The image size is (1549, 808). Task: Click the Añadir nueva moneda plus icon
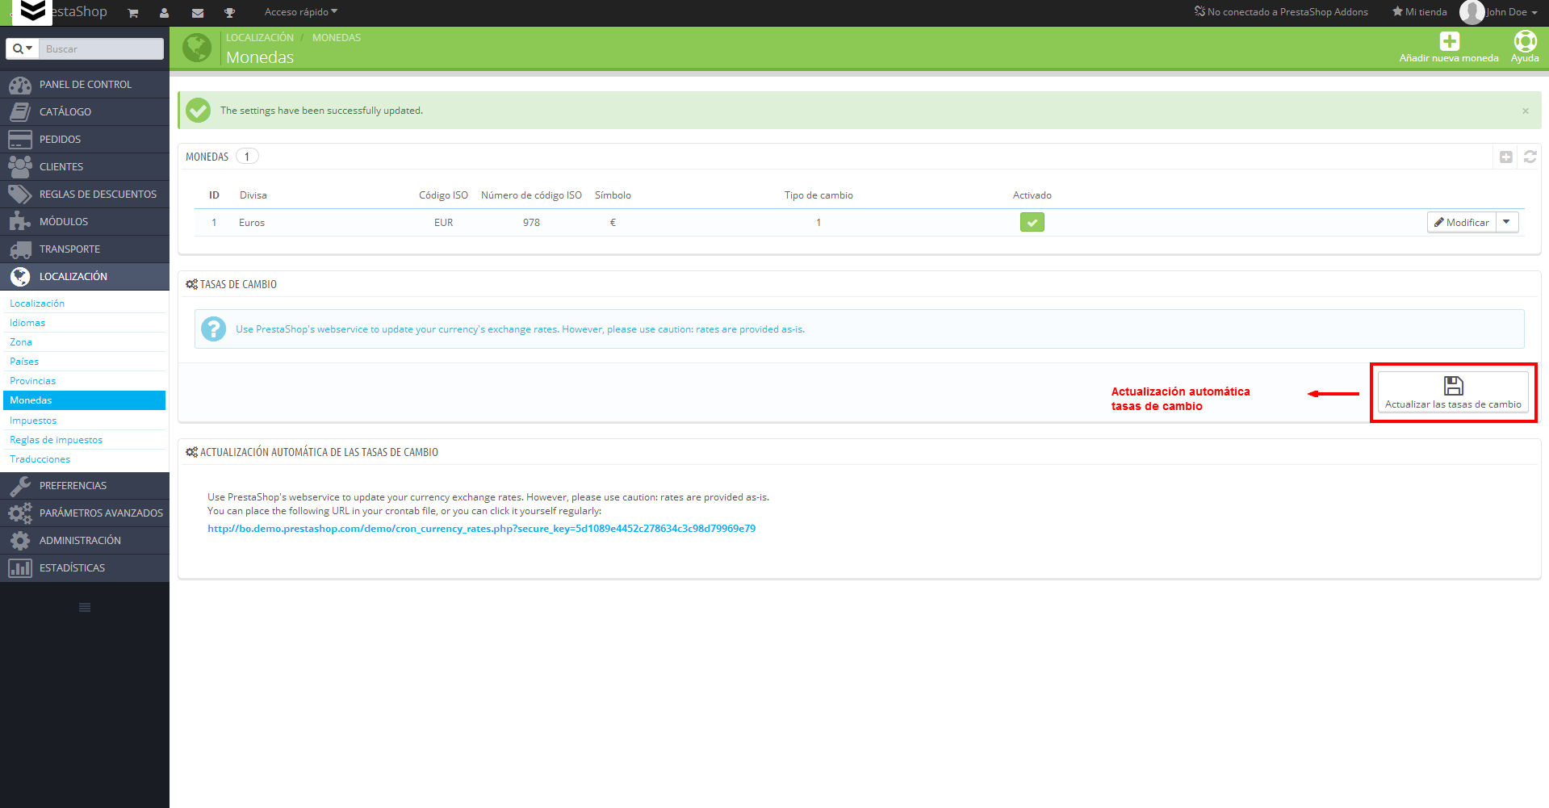click(x=1449, y=40)
